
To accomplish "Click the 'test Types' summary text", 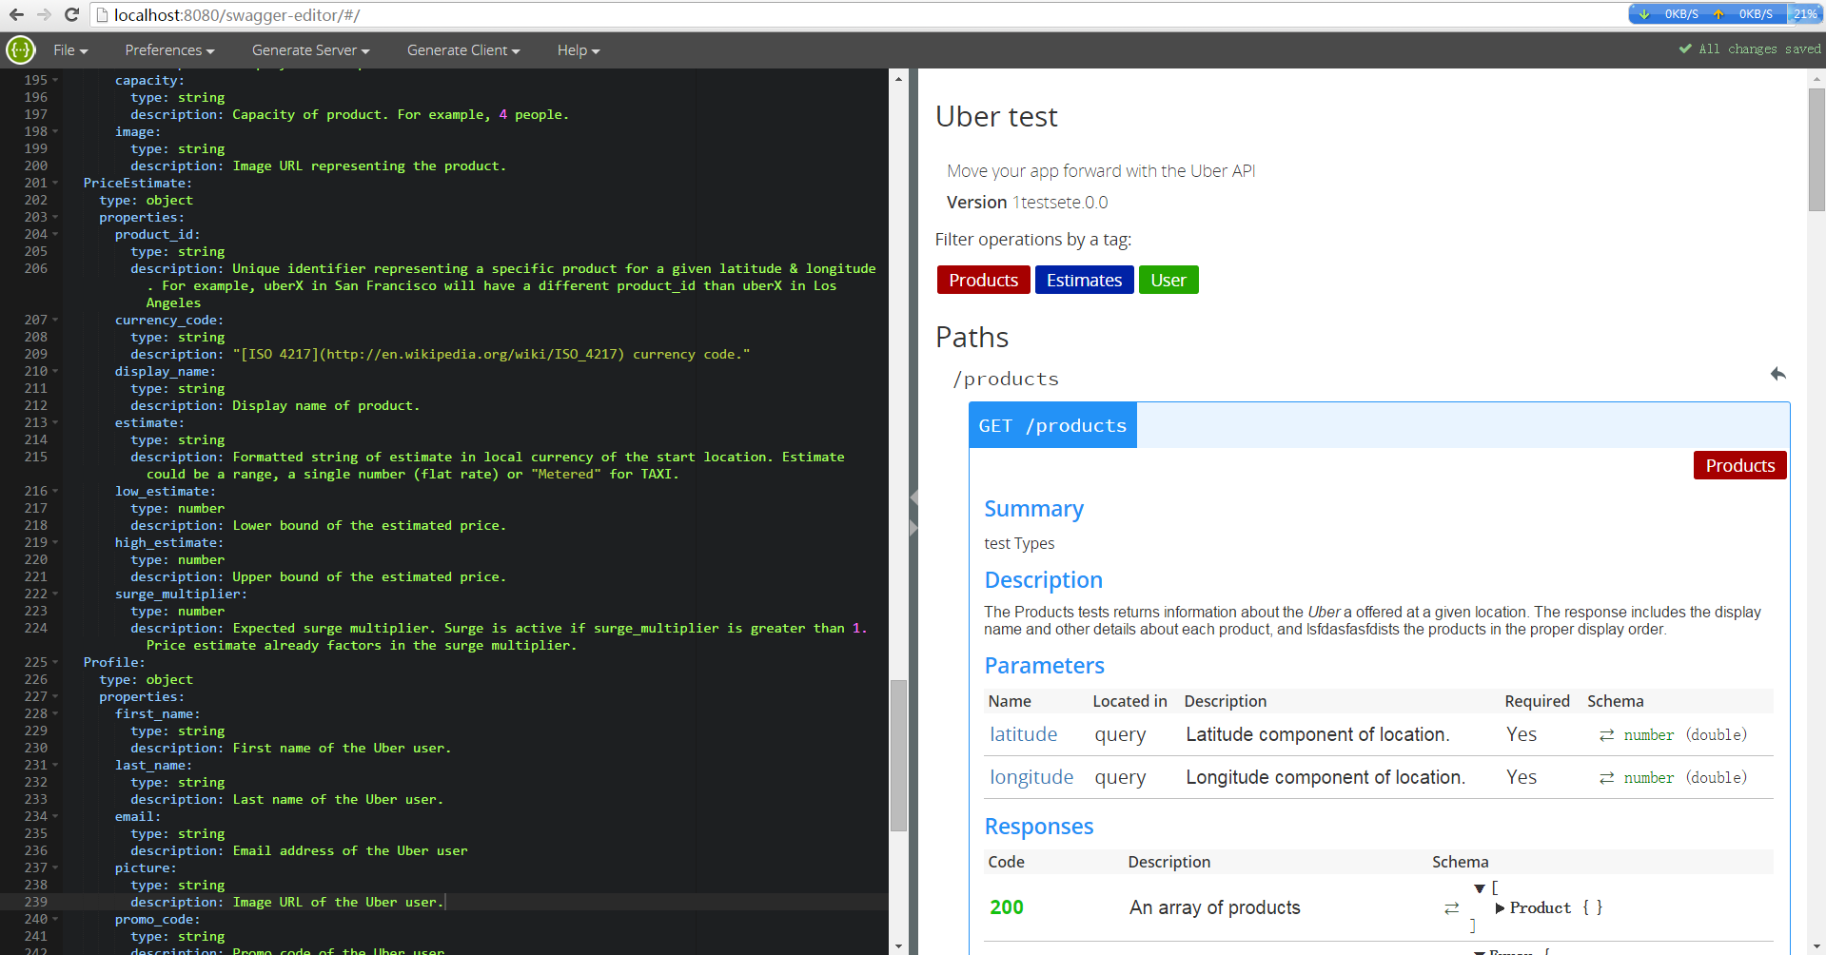I will tap(1019, 544).
